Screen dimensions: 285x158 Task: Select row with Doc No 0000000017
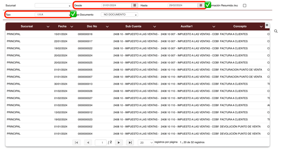(x=138, y=41)
